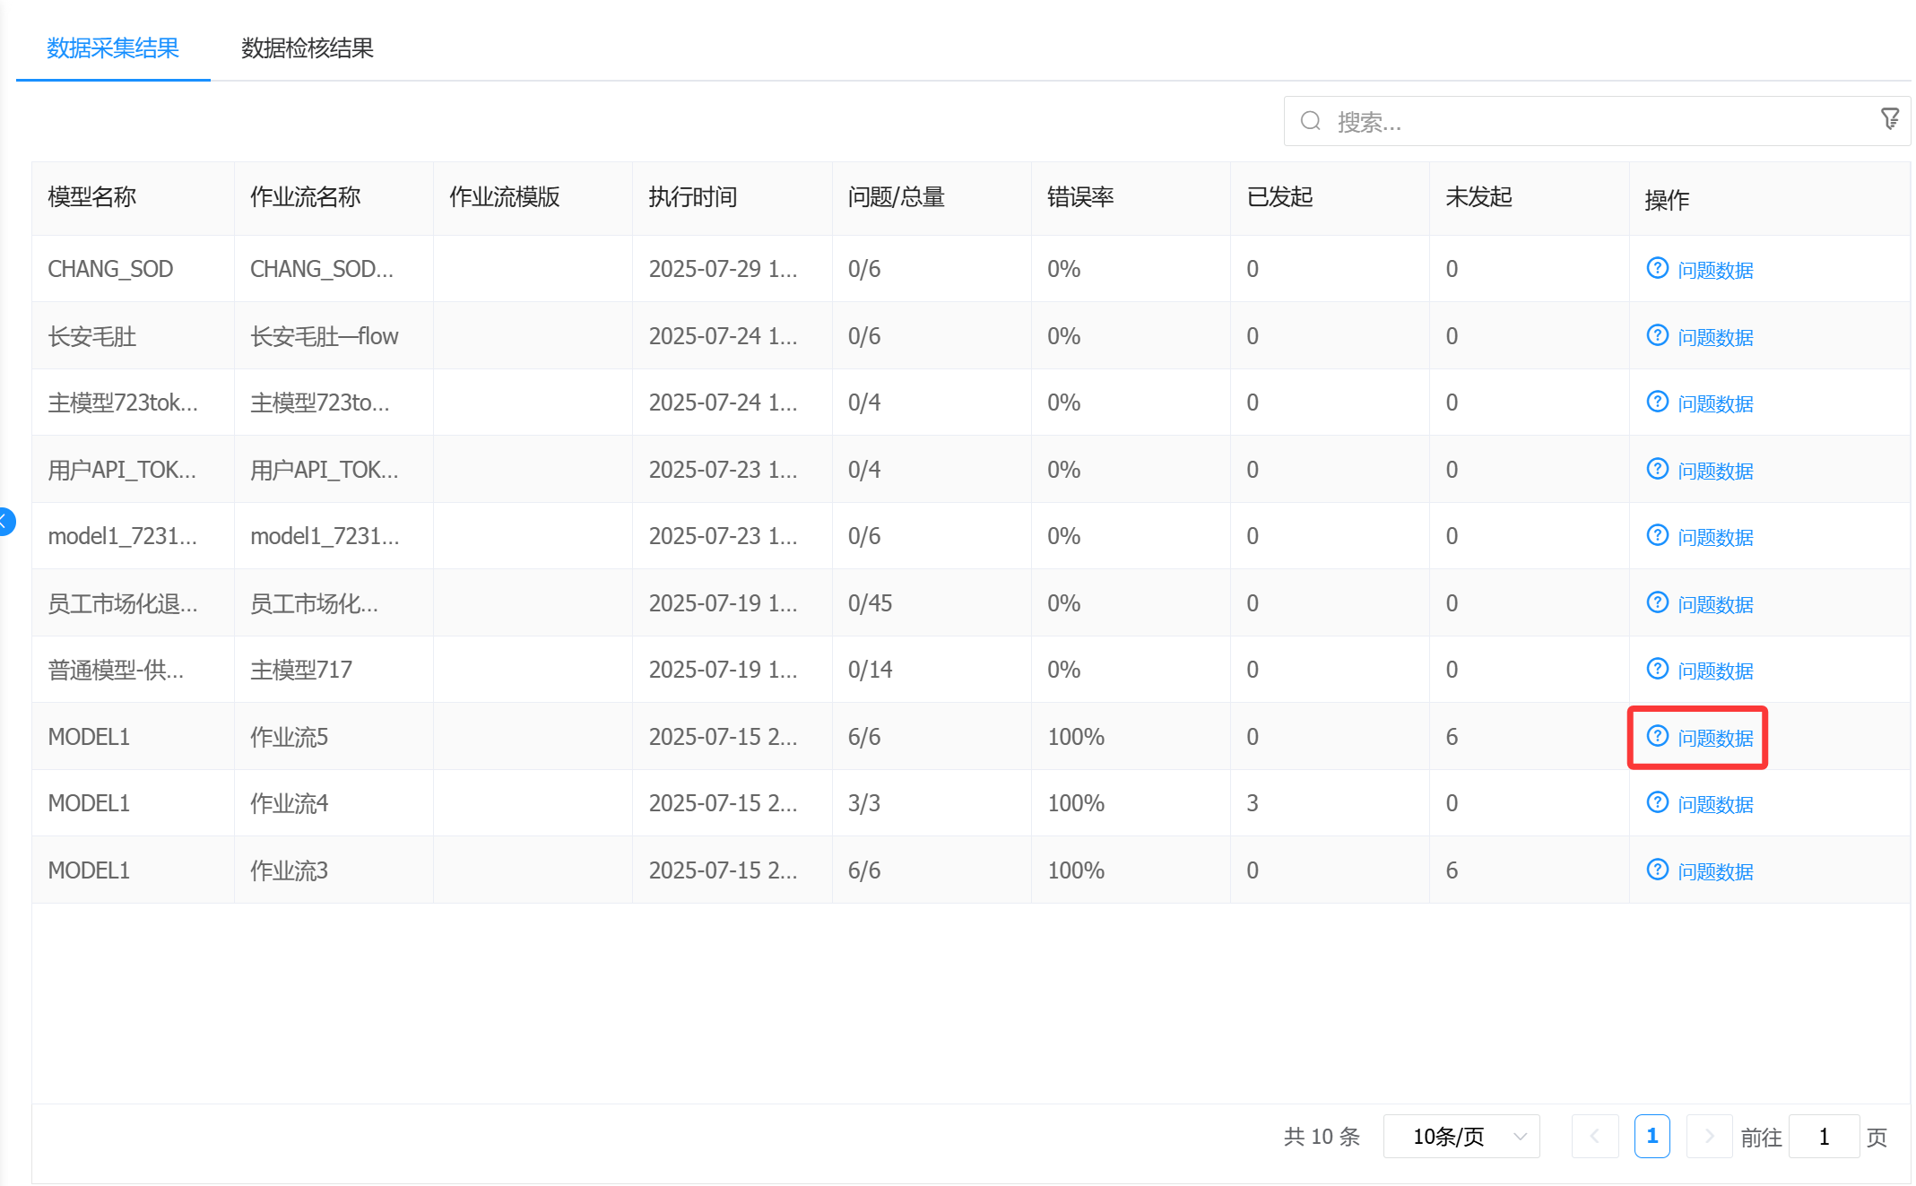Click the magnifier search icon
Screen dimensions: 1916x1186
point(1311,121)
